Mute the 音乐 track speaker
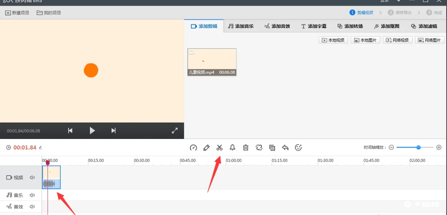 (x=32, y=195)
